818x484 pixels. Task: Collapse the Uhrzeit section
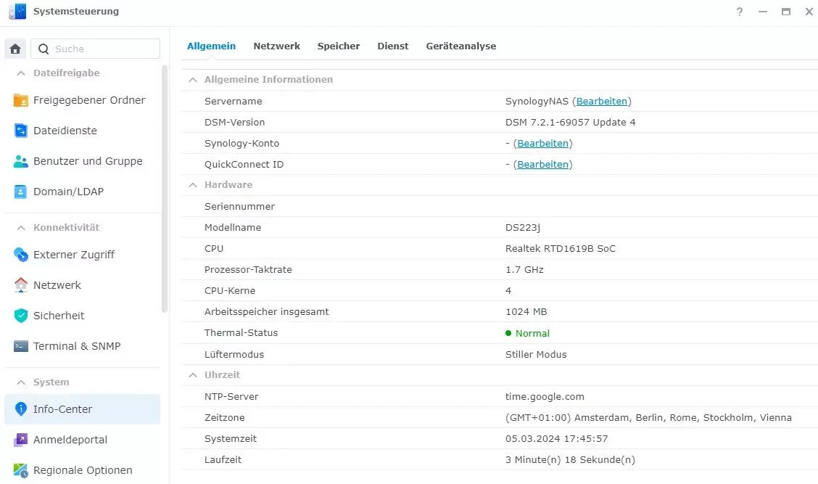pos(193,374)
